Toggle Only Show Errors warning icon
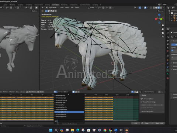Screen dimensions: 177x133 [x=137, y=92]
